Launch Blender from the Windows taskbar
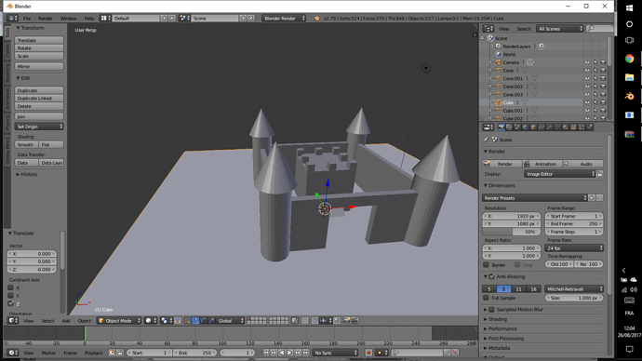The height and width of the screenshot is (361, 642). point(629,96)
